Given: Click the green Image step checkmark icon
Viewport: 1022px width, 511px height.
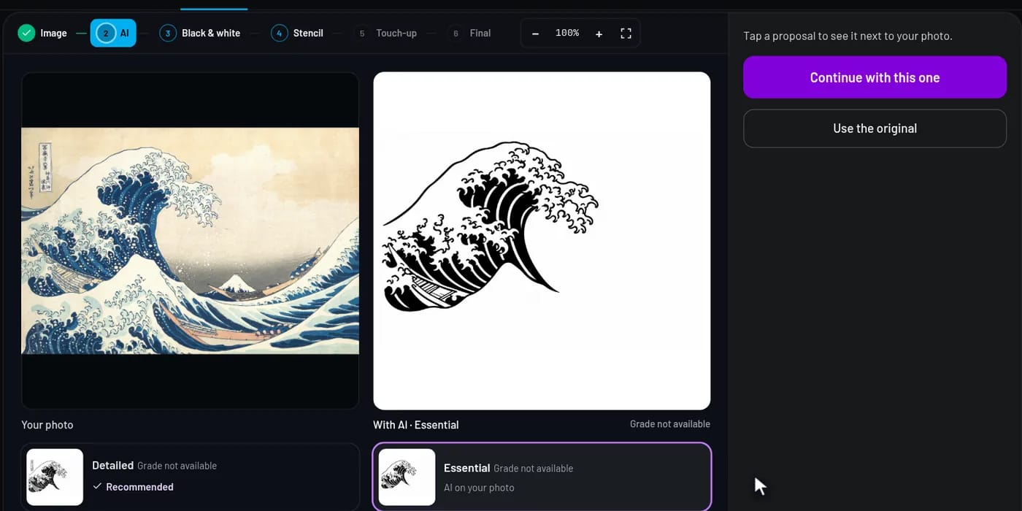Looking at the screenshot, I should pyautogui.click(x=26, y=33).
